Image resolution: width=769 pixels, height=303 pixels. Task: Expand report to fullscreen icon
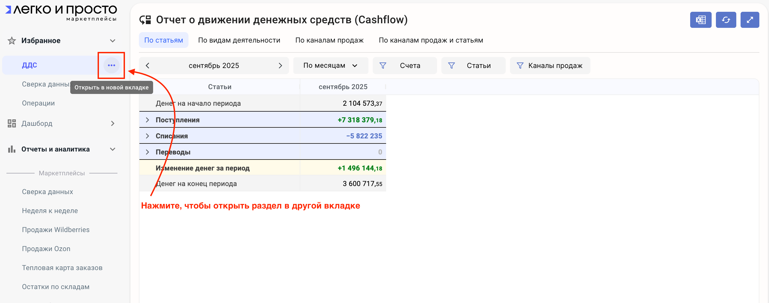(x=750, y=20)
